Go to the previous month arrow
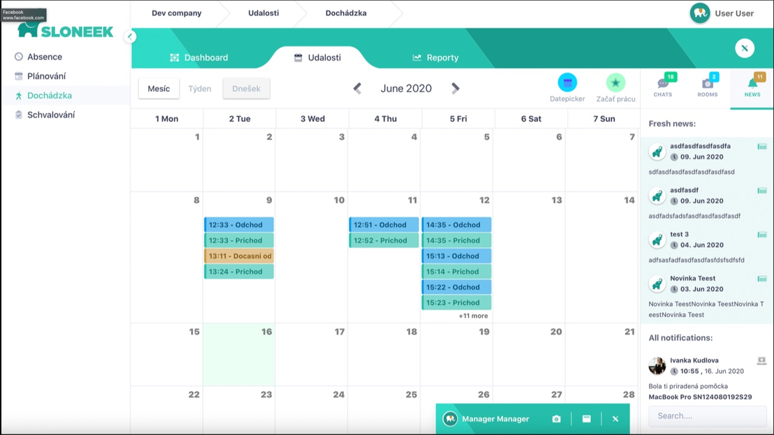Viewport: 774px width, 435px height. (357, 88)
